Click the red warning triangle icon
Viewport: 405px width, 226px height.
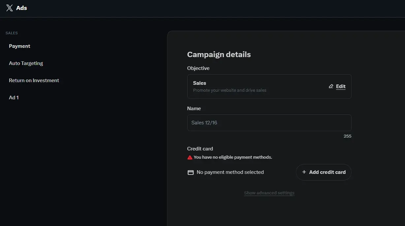pyautogui.click(x=190, y=157)
